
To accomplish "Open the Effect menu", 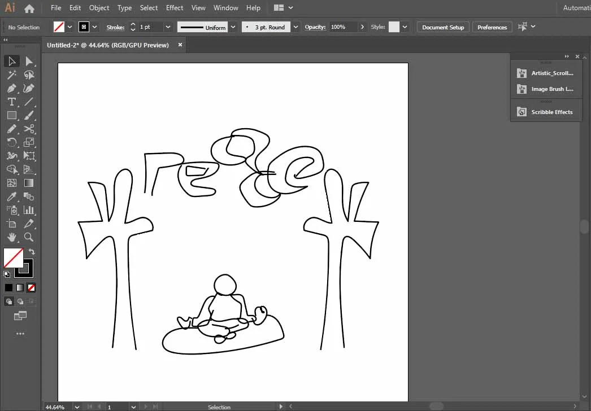I will point(175,8).
